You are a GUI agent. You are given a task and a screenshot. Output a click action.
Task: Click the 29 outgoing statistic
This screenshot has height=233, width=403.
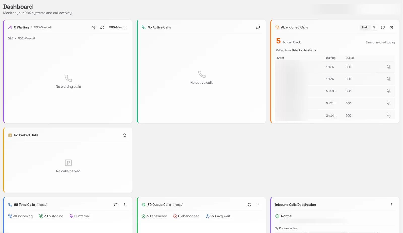tap(51, 216)
